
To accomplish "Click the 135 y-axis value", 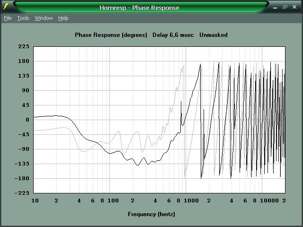I will [24, 76].
